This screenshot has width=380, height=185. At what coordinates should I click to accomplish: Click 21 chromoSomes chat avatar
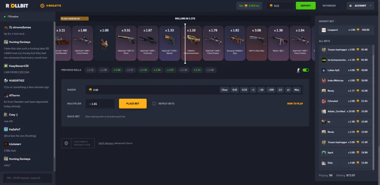coord(6,27)
